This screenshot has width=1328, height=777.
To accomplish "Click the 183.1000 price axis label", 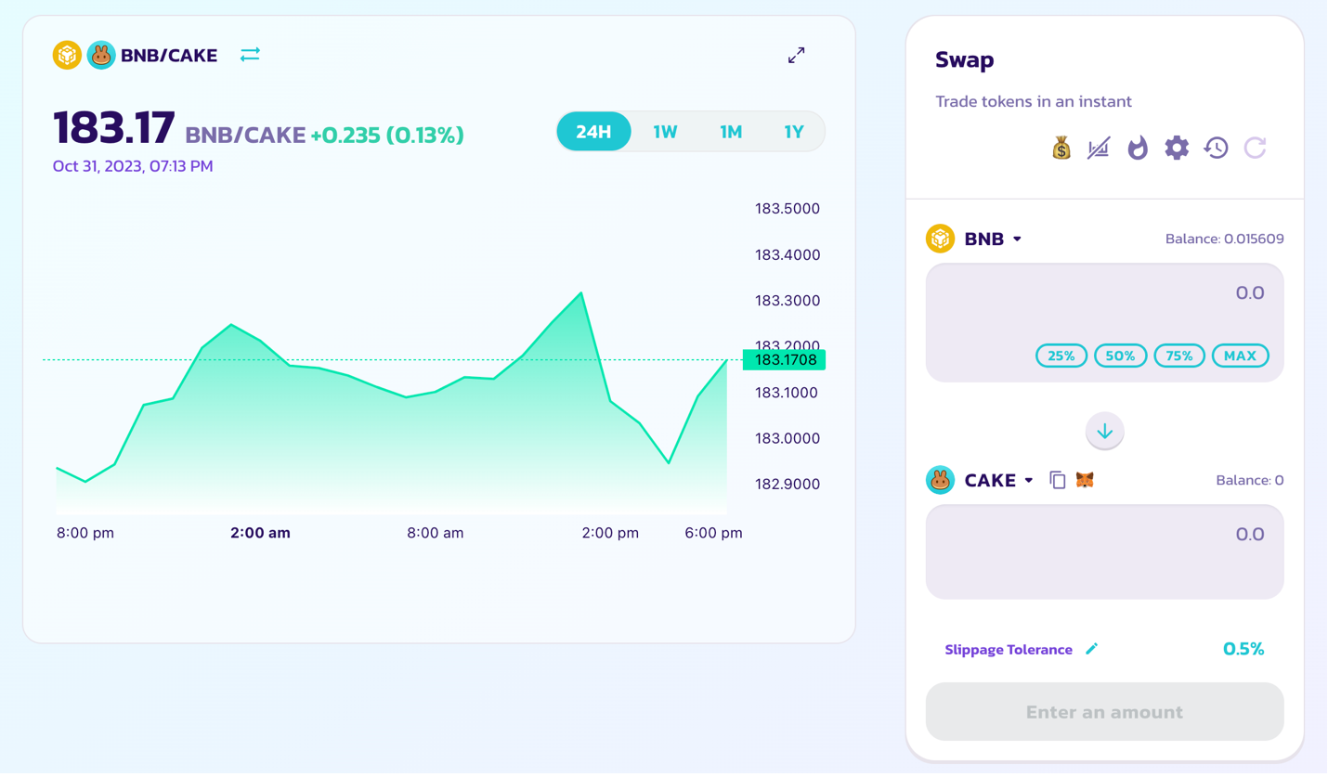I will click(x=788, y=393).
